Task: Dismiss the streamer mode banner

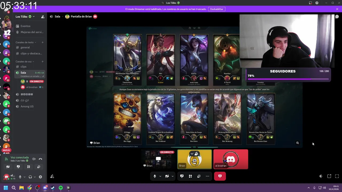Action: [x=337, y=9]
